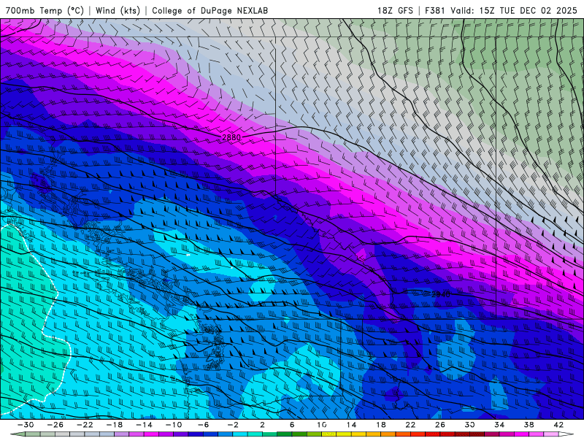Click the '14' colorbar tick label
This screenshot has height=438, width=584.
[351, 425]
